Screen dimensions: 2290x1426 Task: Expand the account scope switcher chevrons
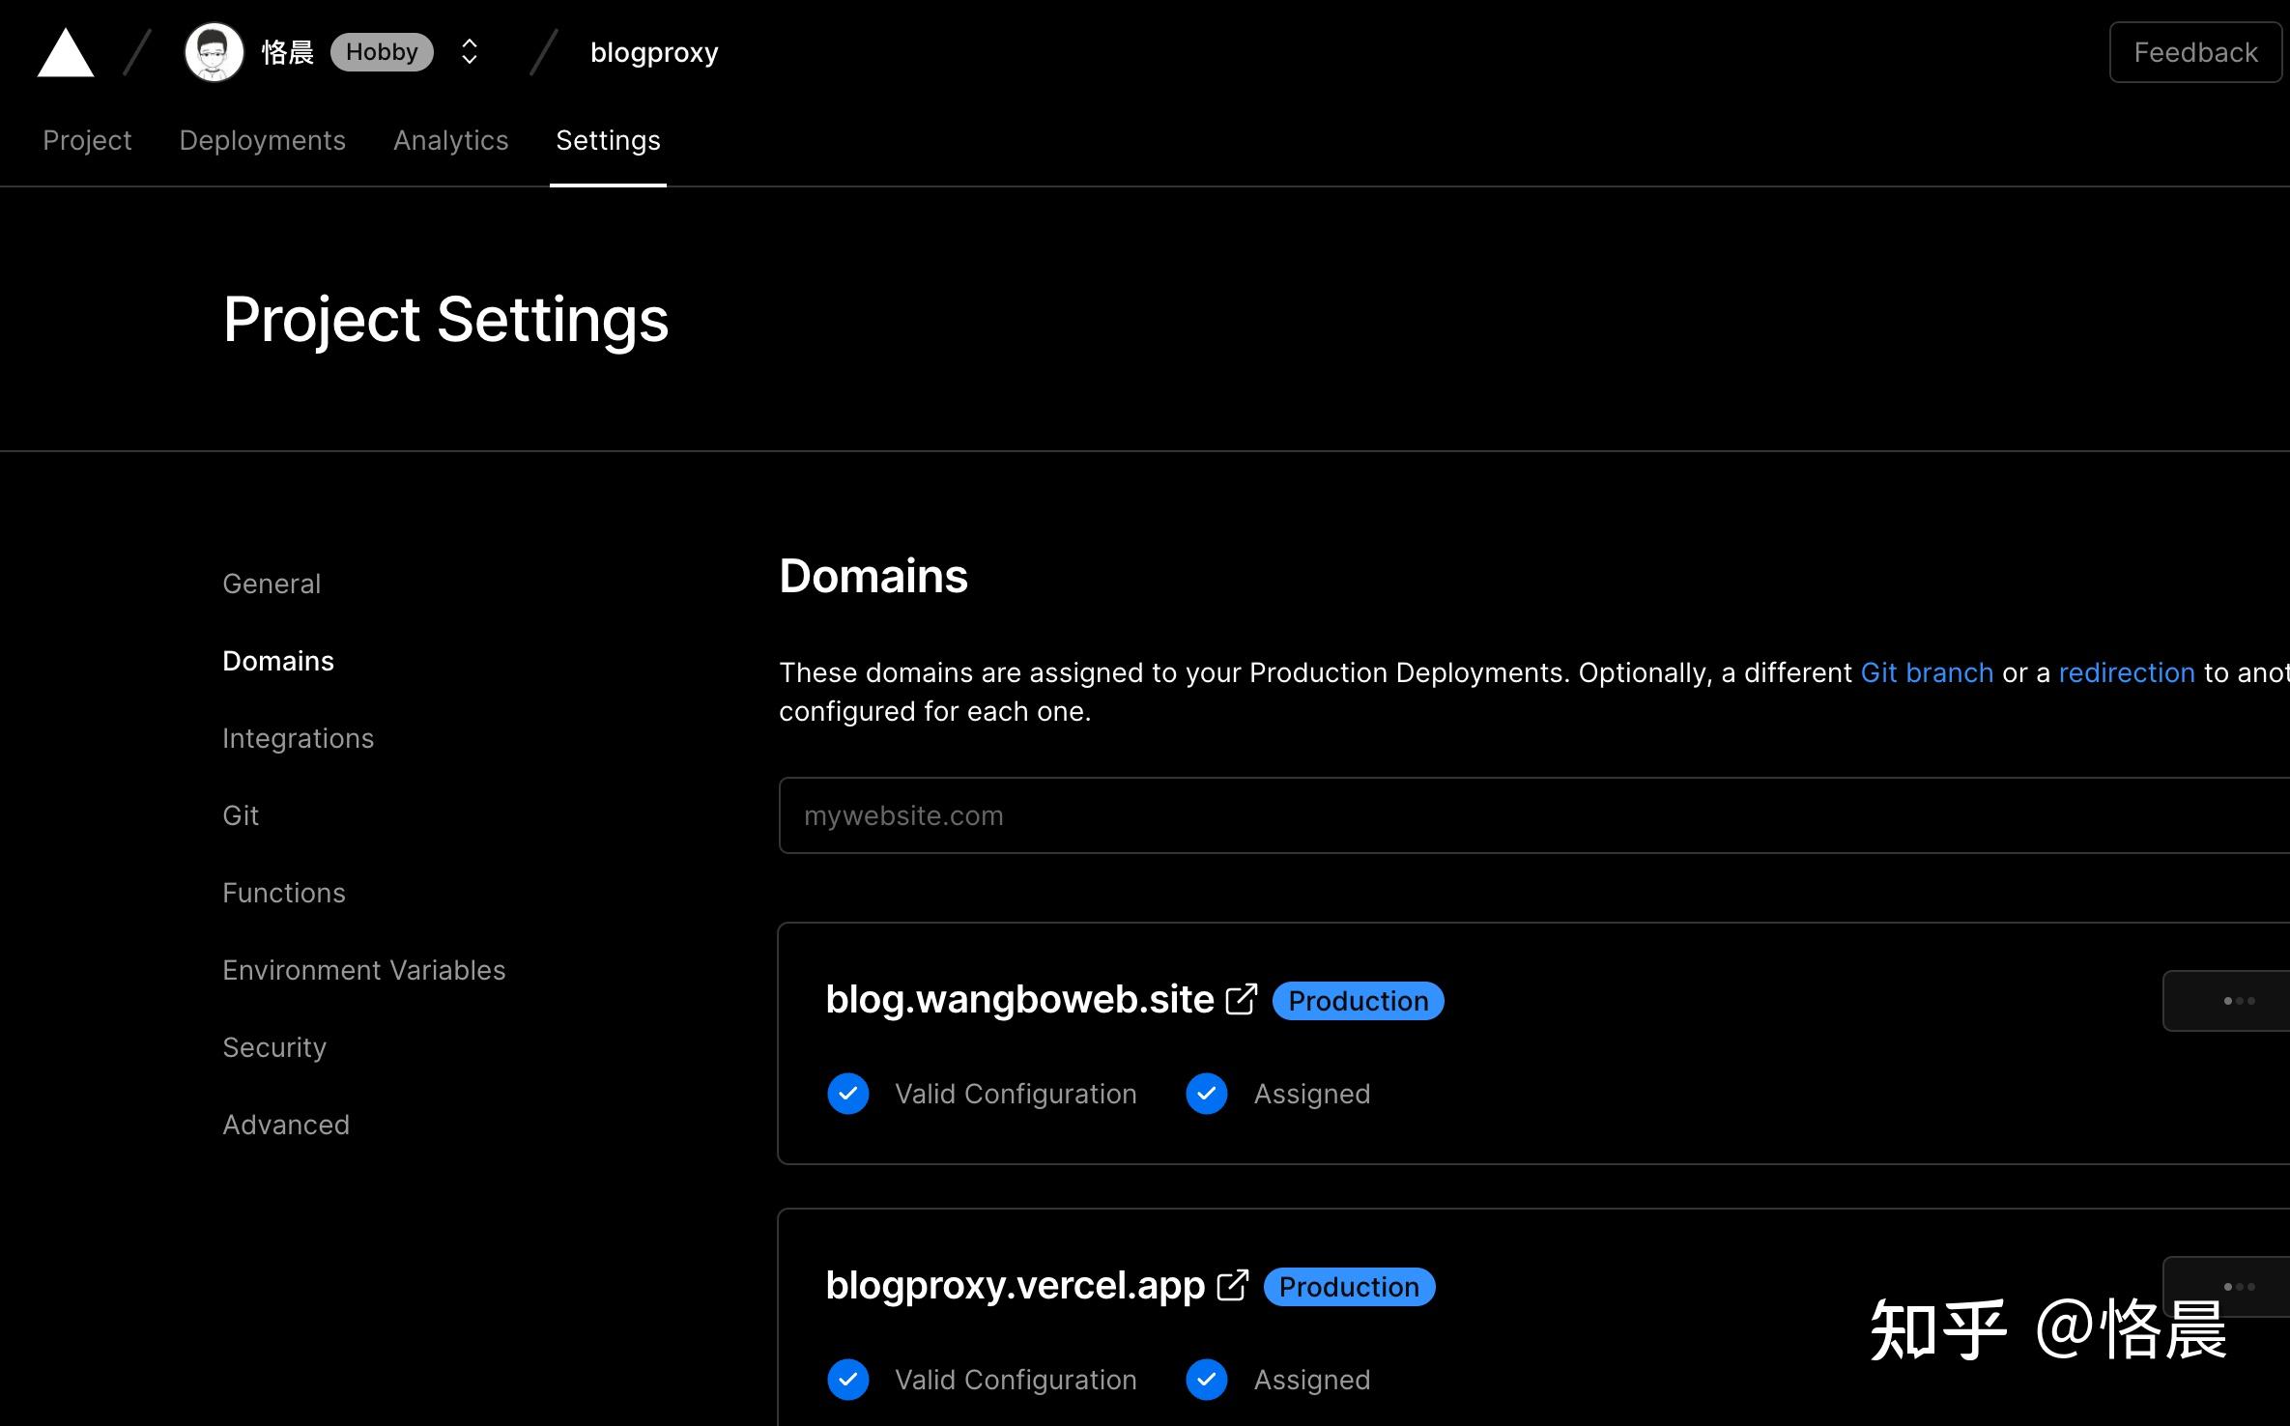coord(470,52)
